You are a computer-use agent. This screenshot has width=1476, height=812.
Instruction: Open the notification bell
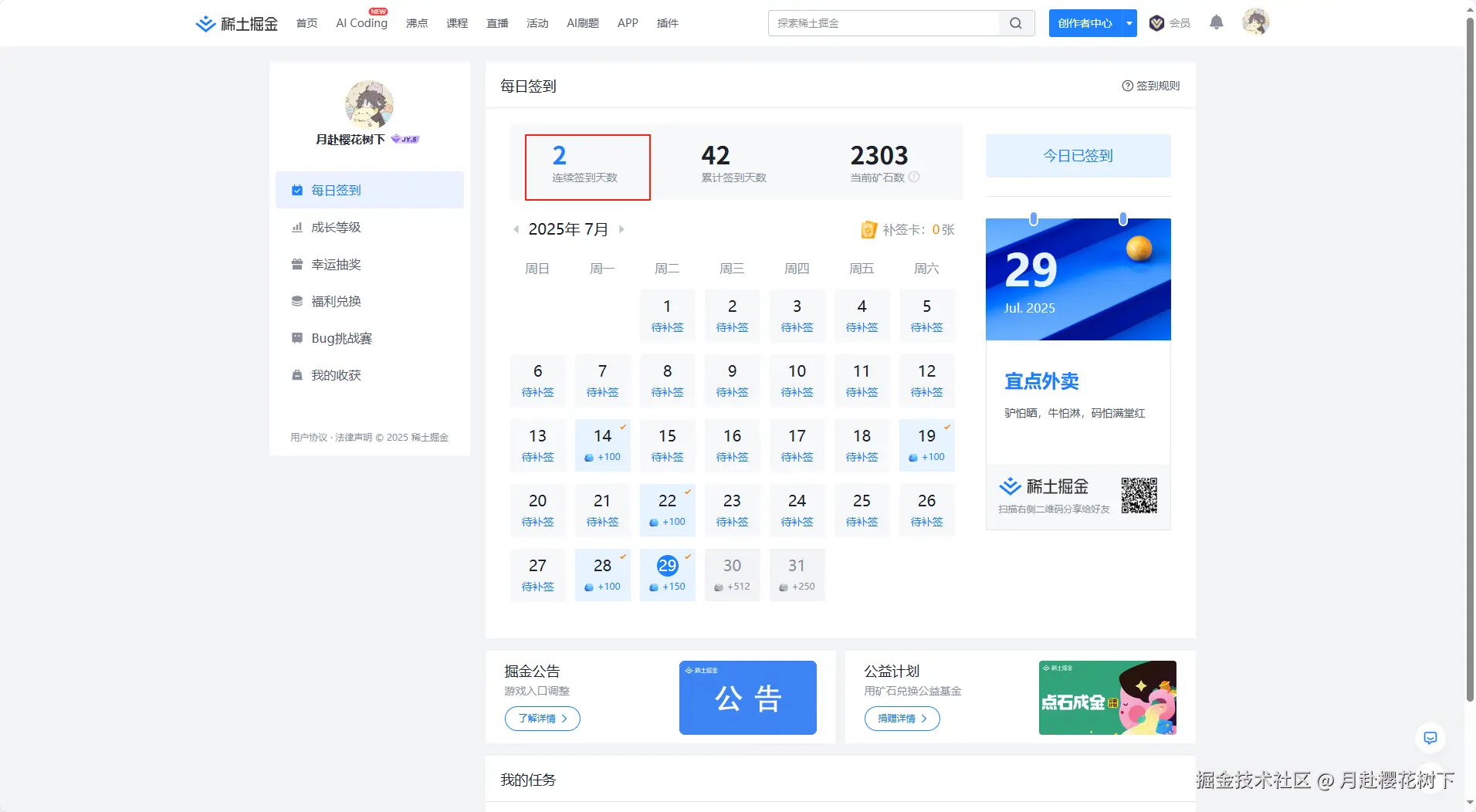tap(1217, 22)
